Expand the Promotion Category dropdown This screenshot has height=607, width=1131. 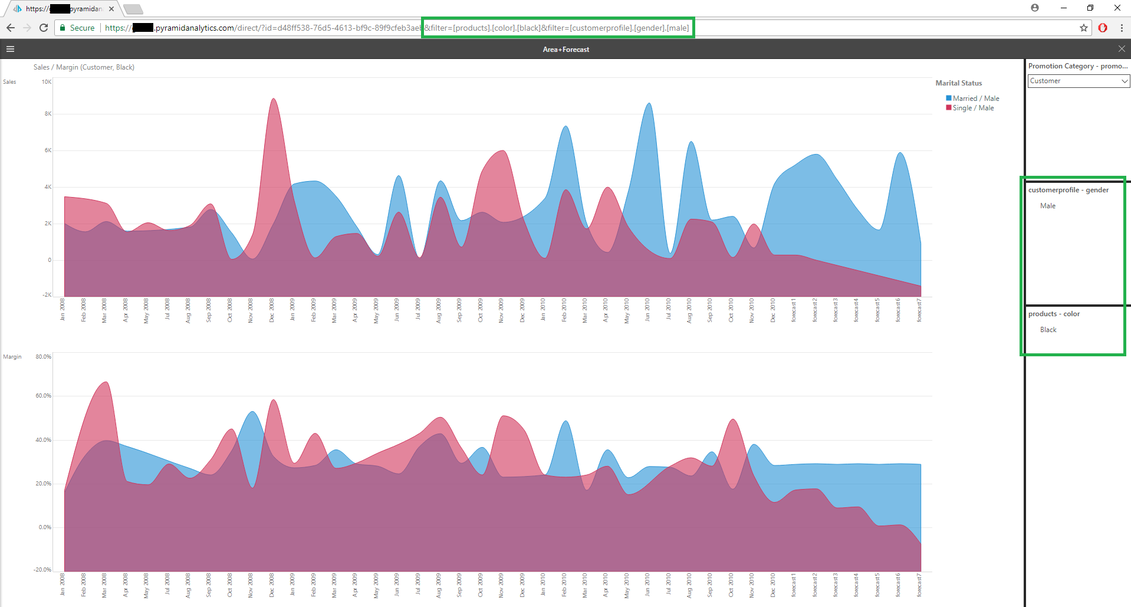click(x=1079, y=81)
